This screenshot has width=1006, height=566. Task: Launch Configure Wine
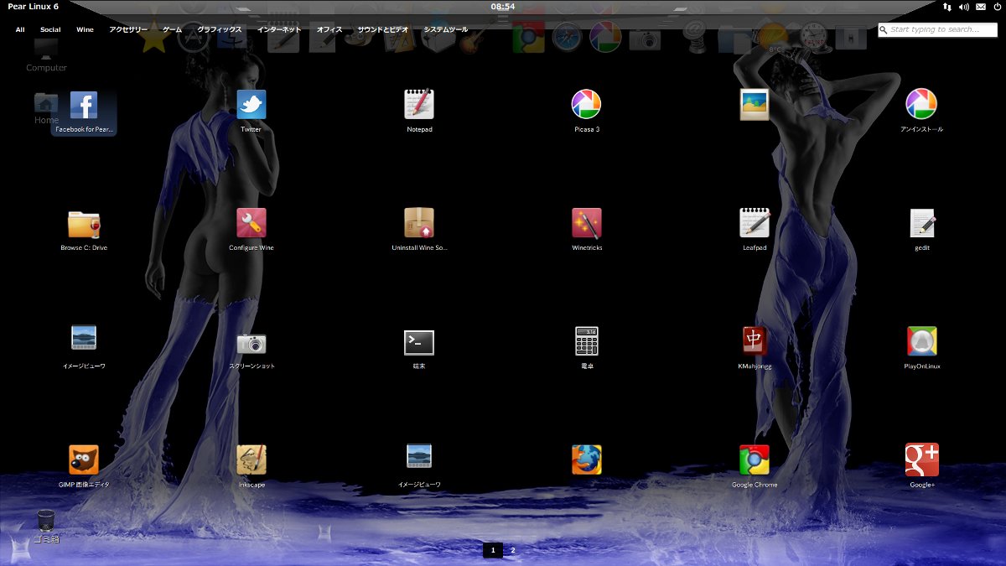click(x=251, y=223)
